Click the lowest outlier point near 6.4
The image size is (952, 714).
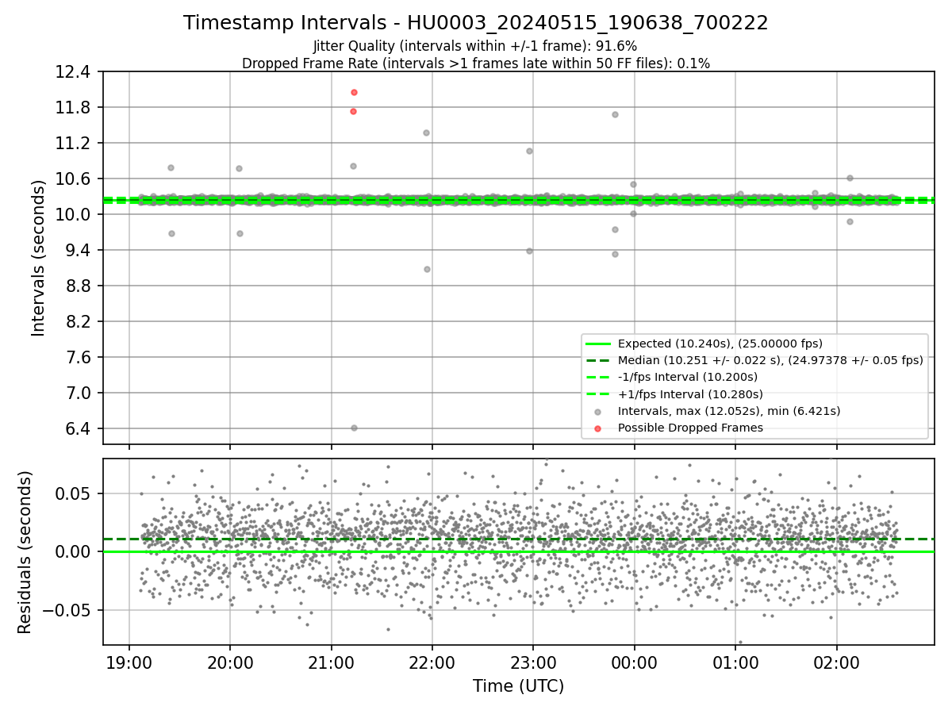coord(354,428)
